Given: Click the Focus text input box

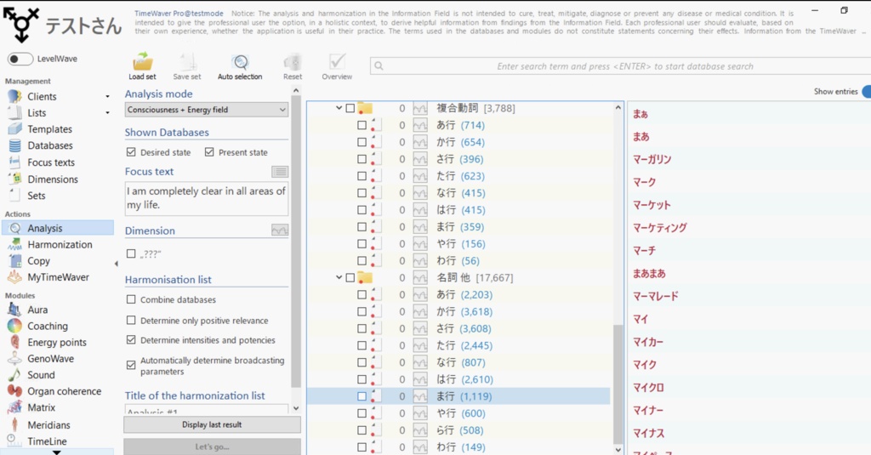Looking at the screenshot, I should point(206,198).
